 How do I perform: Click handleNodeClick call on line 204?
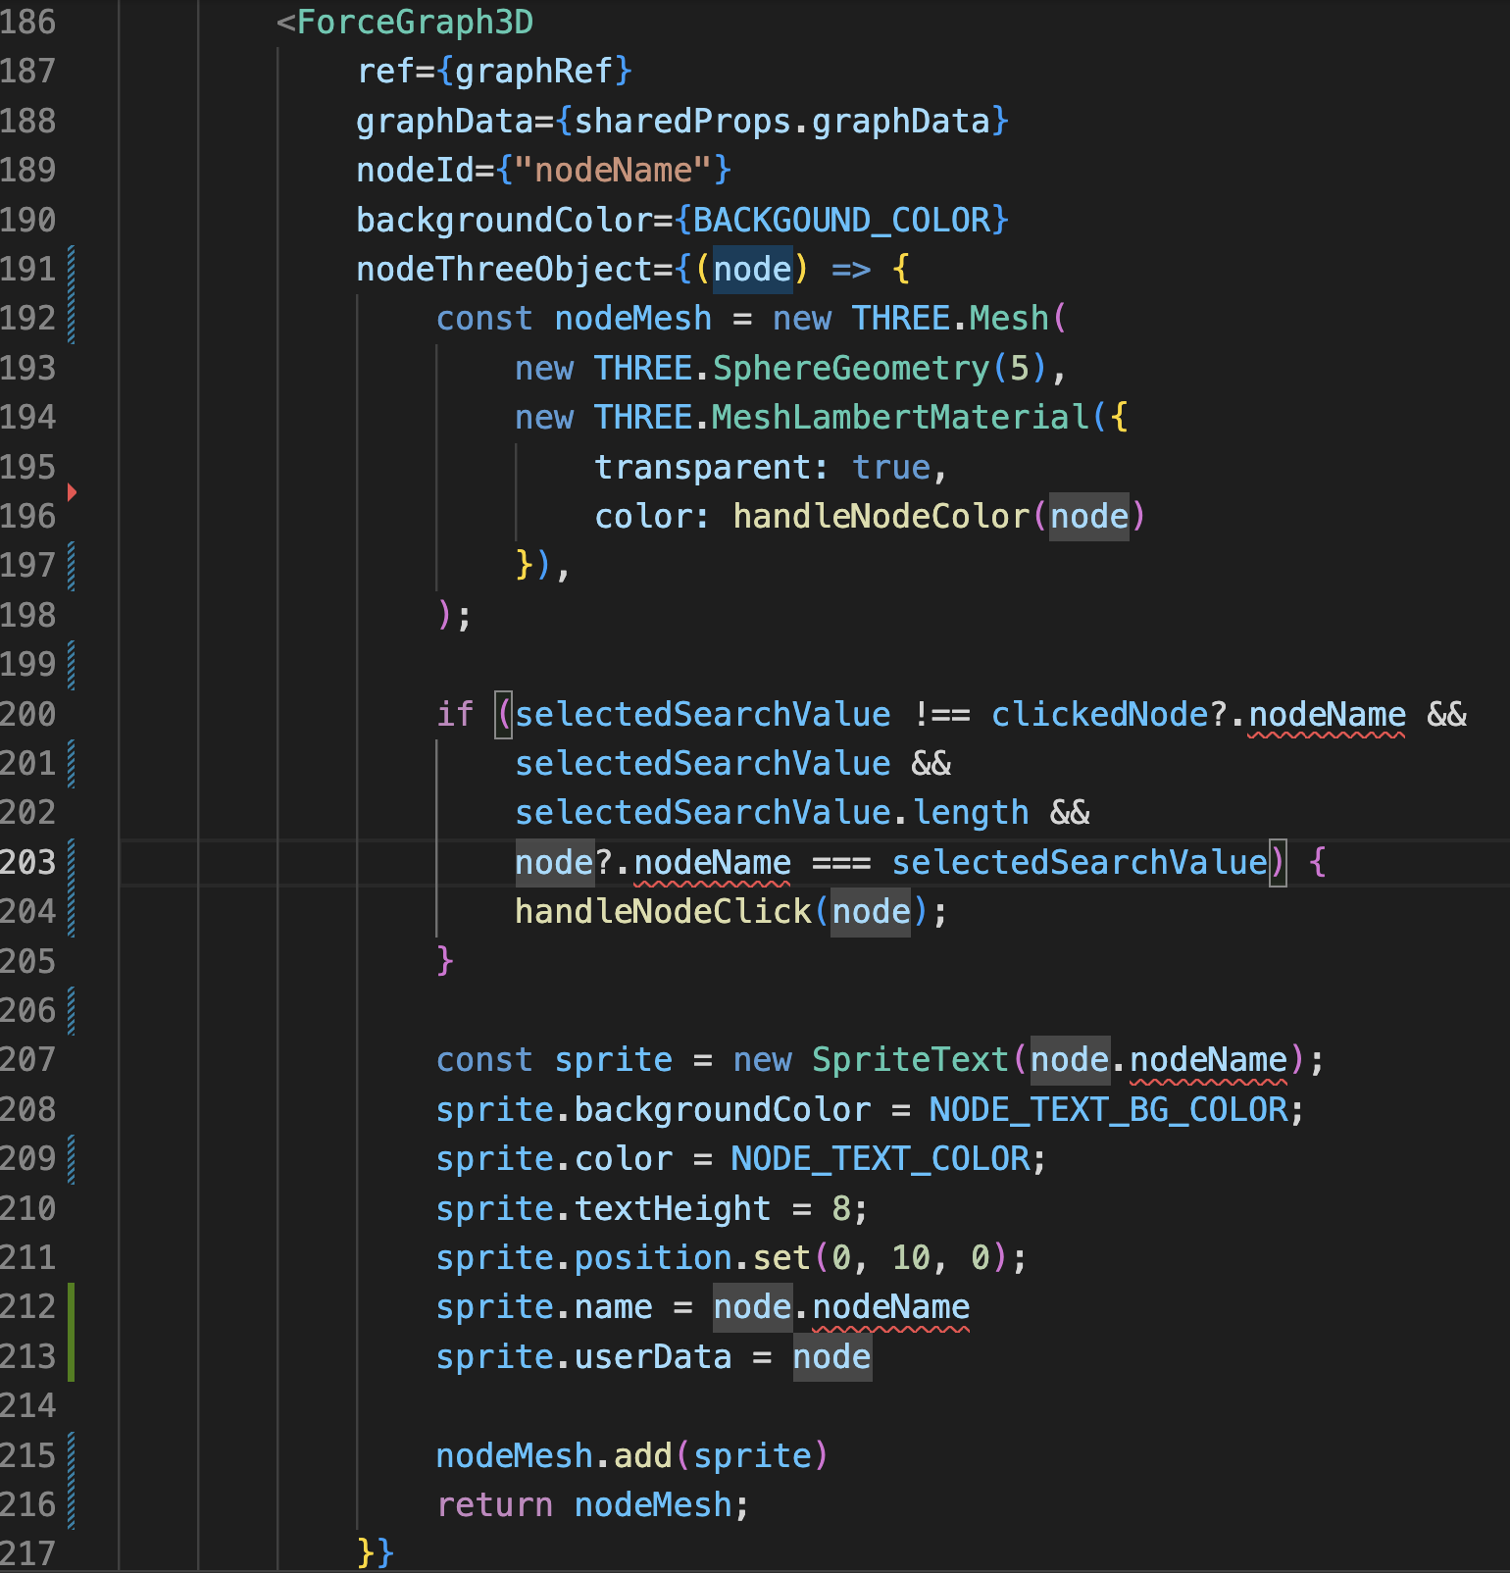[663, 911]
